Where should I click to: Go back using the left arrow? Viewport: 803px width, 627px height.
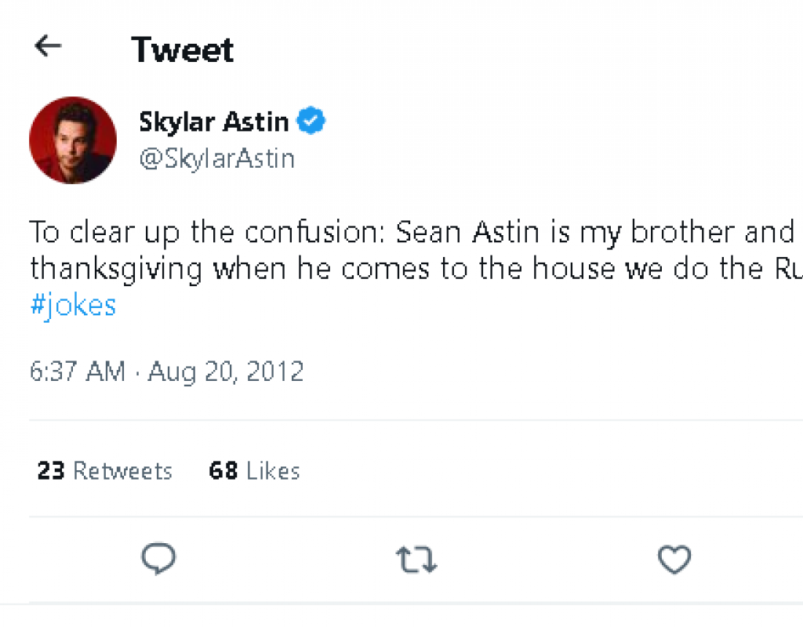point(48,47)
